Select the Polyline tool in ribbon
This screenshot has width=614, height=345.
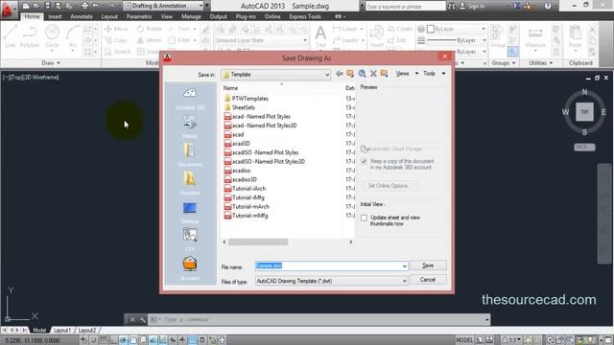click(x=30, y=36)
